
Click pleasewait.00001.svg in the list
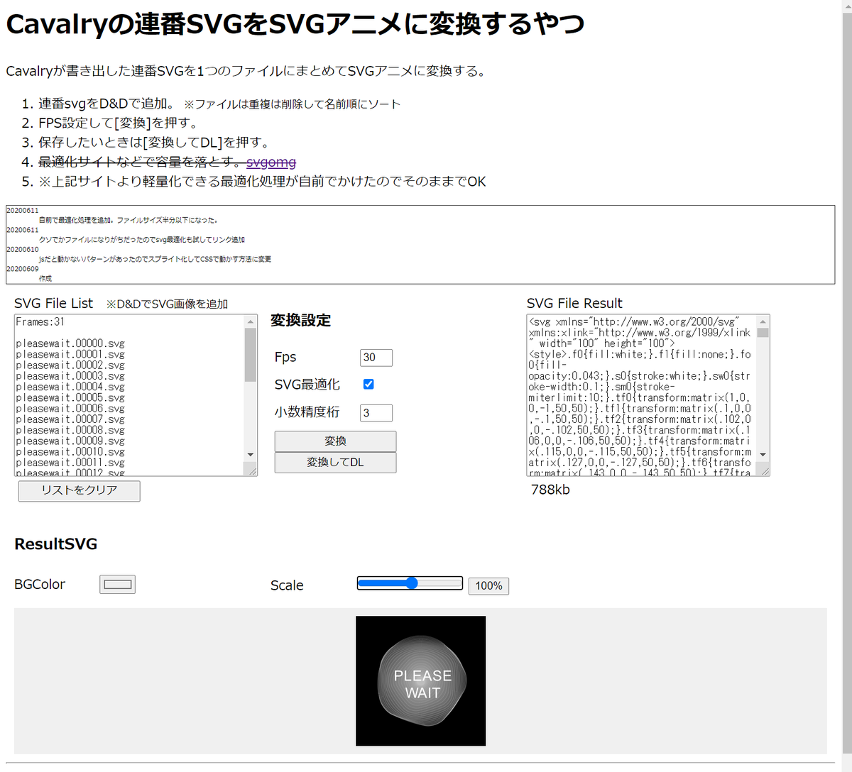(70, 354)
